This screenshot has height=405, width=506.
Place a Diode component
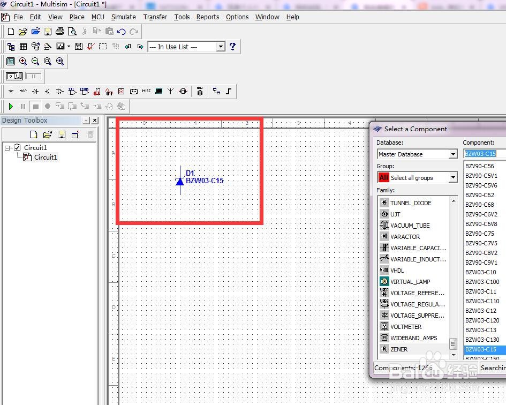click(x=35, y=92)
